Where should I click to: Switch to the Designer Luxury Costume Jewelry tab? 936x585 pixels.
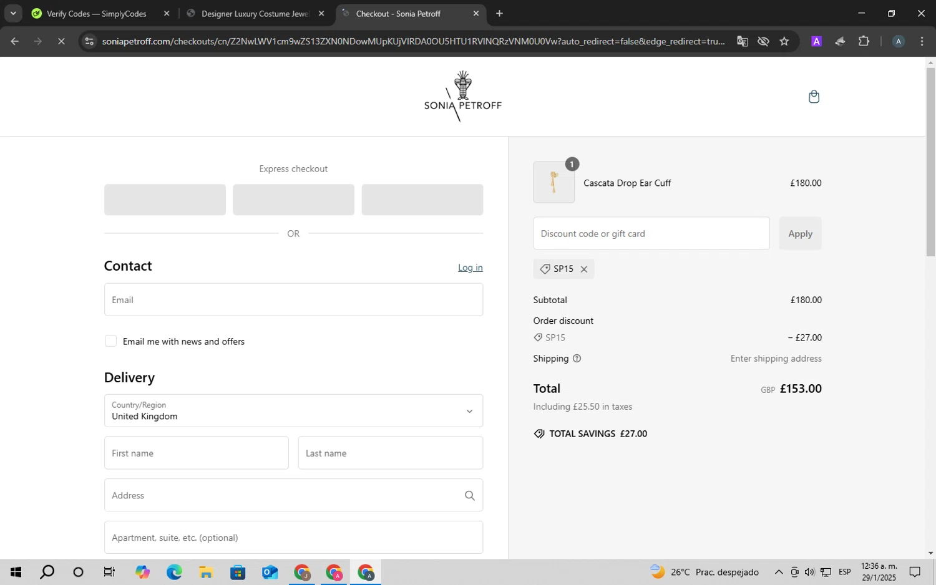click(255, 13)
